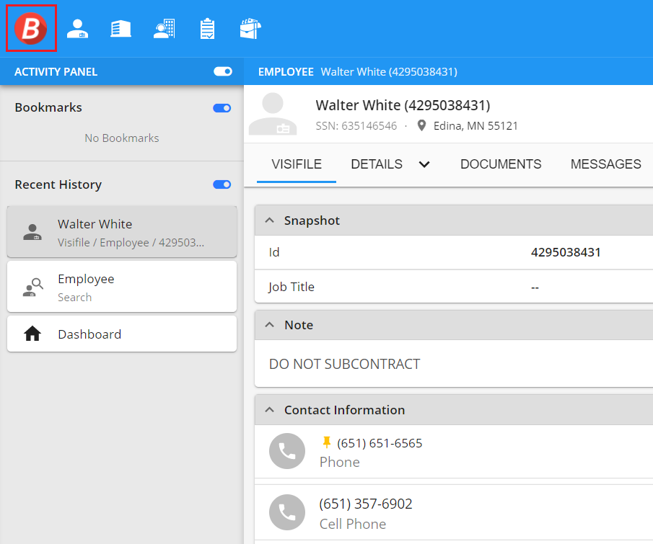
Task: Click the Contact headset icon in top bar
Action: click(164, 29)
